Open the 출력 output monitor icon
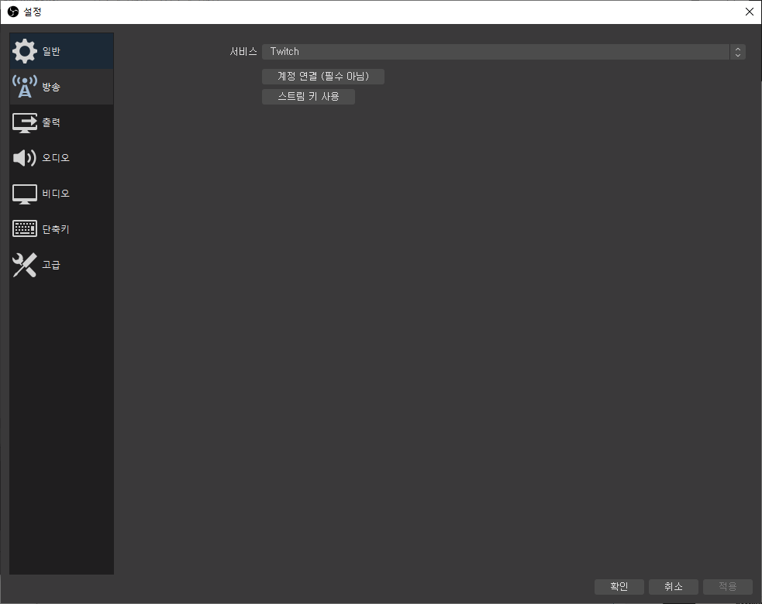Viewport: 762px width, 604px height. [x=25, y=122]
